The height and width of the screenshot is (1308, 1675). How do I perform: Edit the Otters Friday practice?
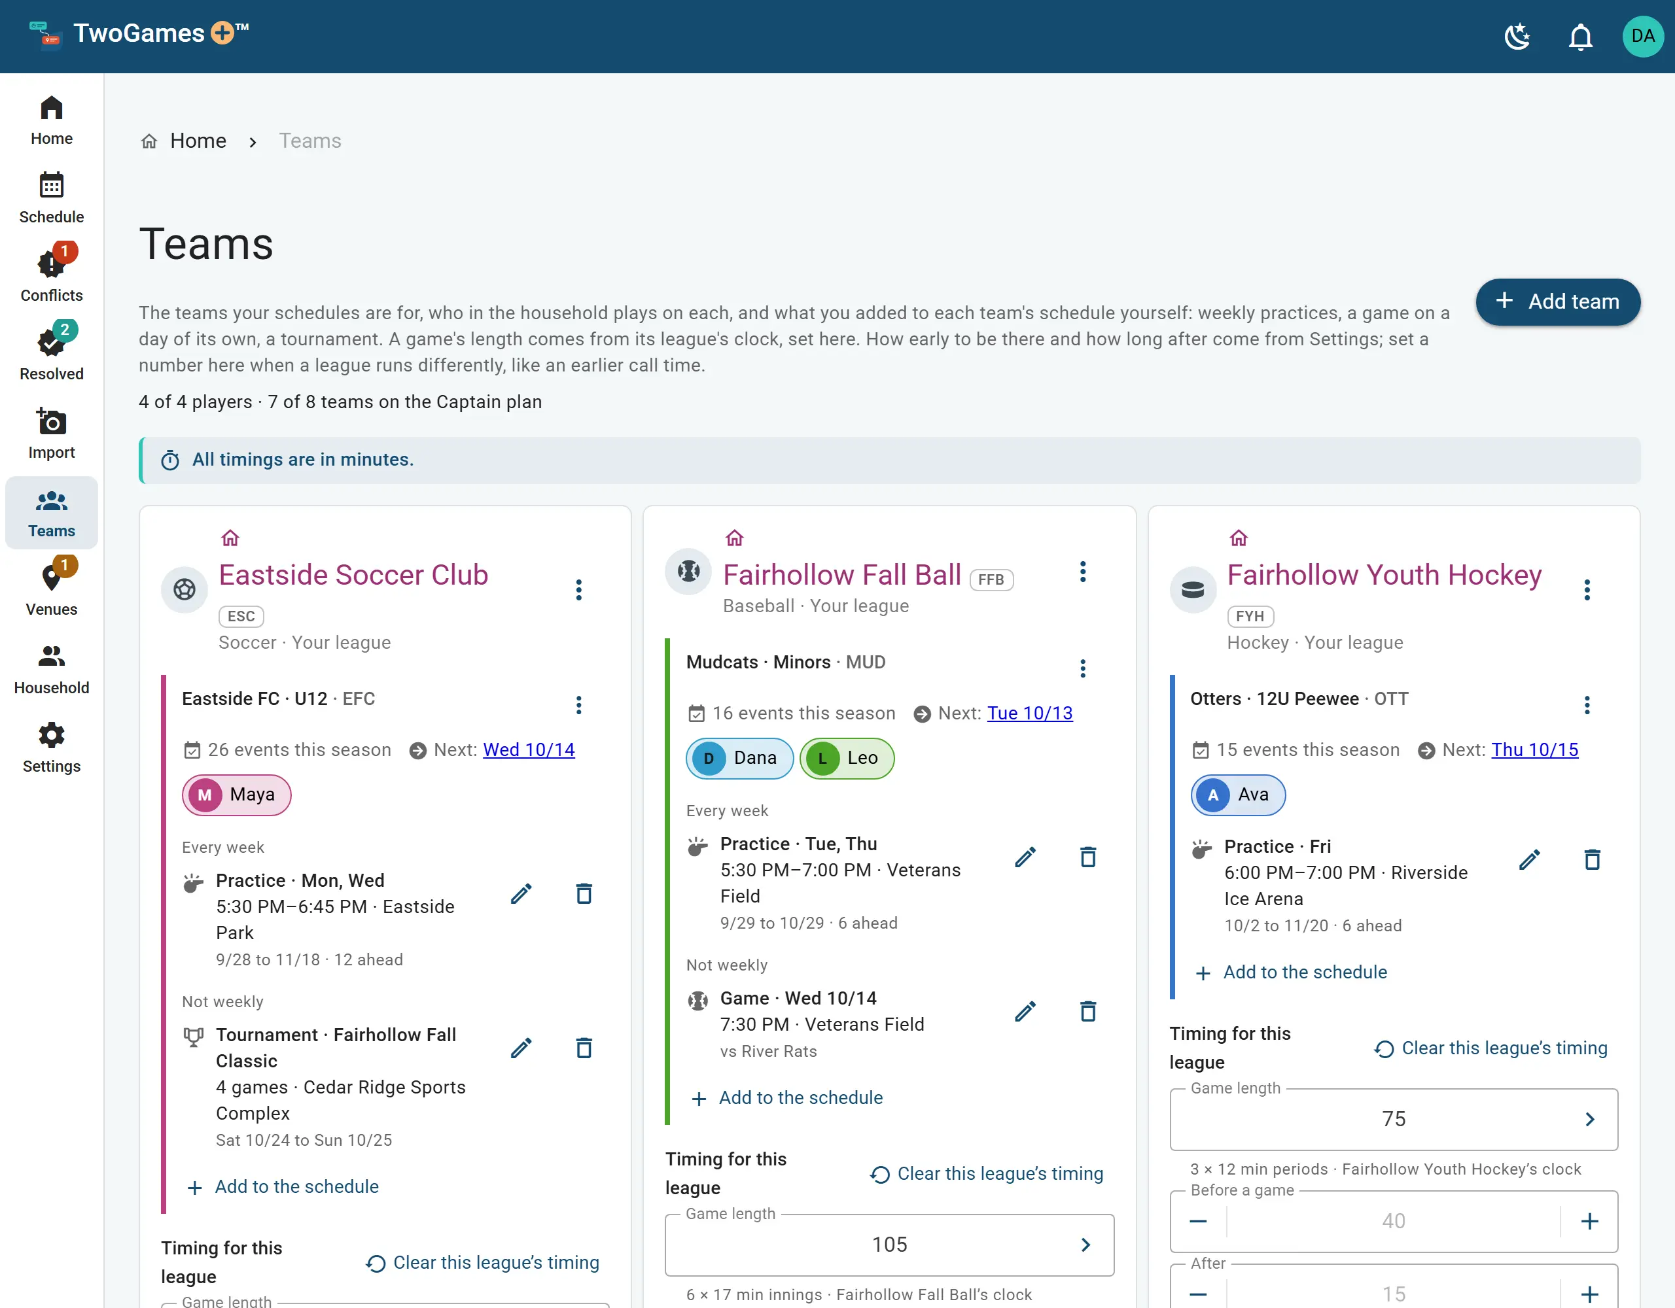click(1529, 859)
